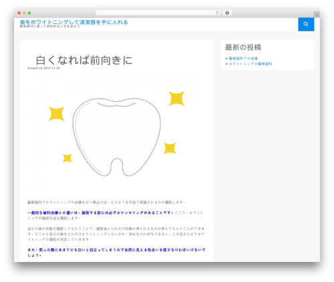Viewport: 334px width, 282px height.
Task: Maximize the window with the green button
Action: [x=29, y=13]
